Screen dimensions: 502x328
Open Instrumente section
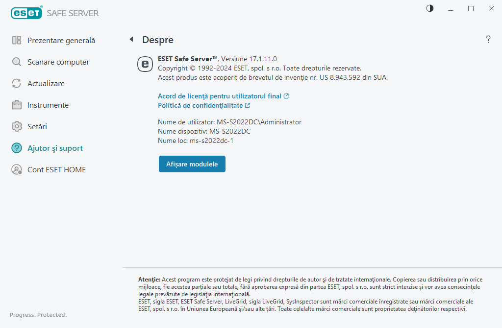[x=48, y=105]
